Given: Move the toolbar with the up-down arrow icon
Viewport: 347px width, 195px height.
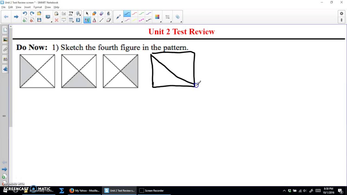Looking at the screenshot, I should click(342, 20).
